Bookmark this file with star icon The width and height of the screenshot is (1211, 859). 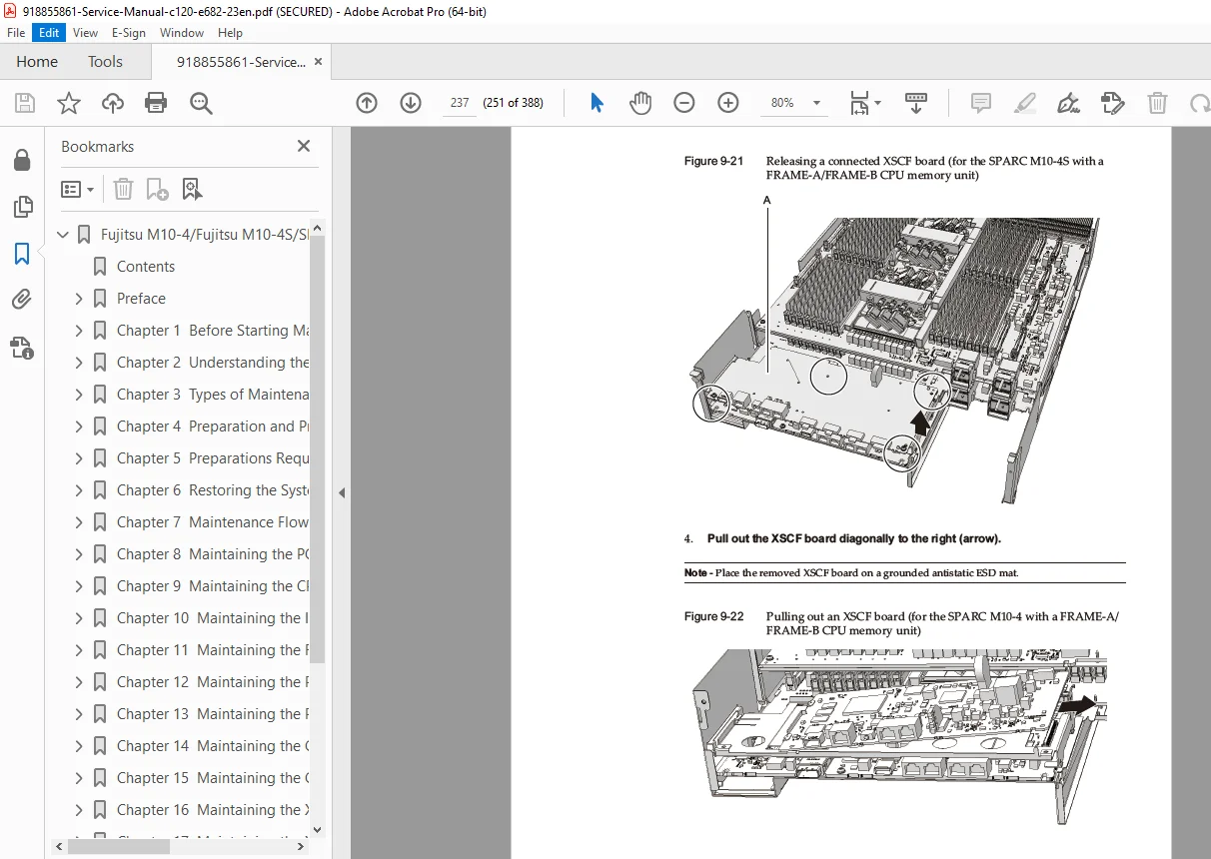point(68,103)
